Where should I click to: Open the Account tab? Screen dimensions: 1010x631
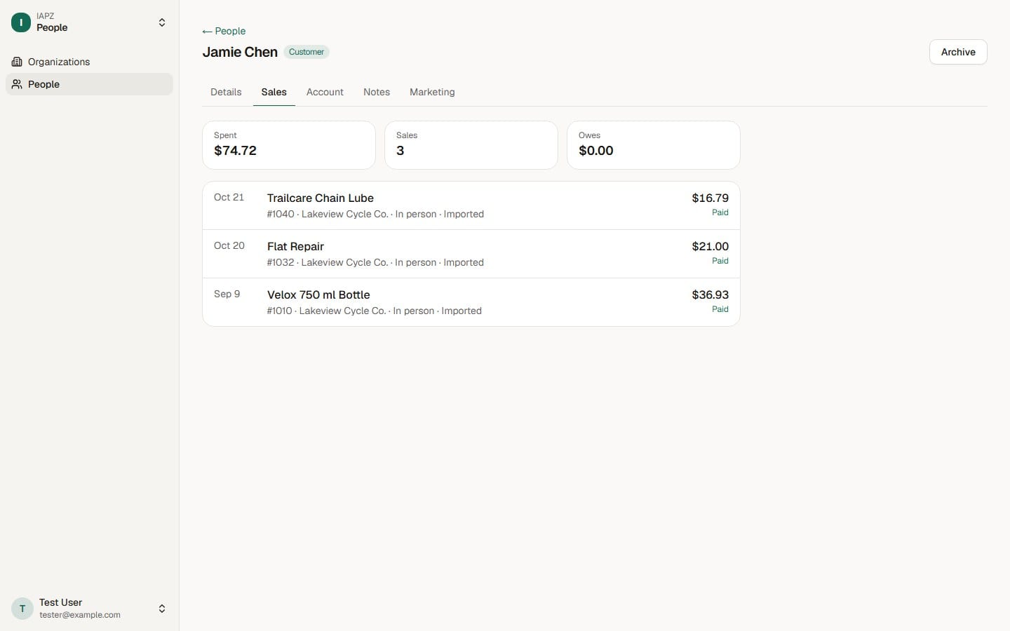pos(325,92)
